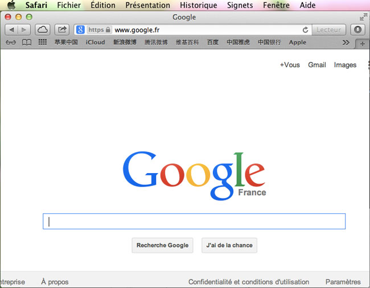Add a new tab with plus button
Screen dimensions: 370x288
coord(363,44)
